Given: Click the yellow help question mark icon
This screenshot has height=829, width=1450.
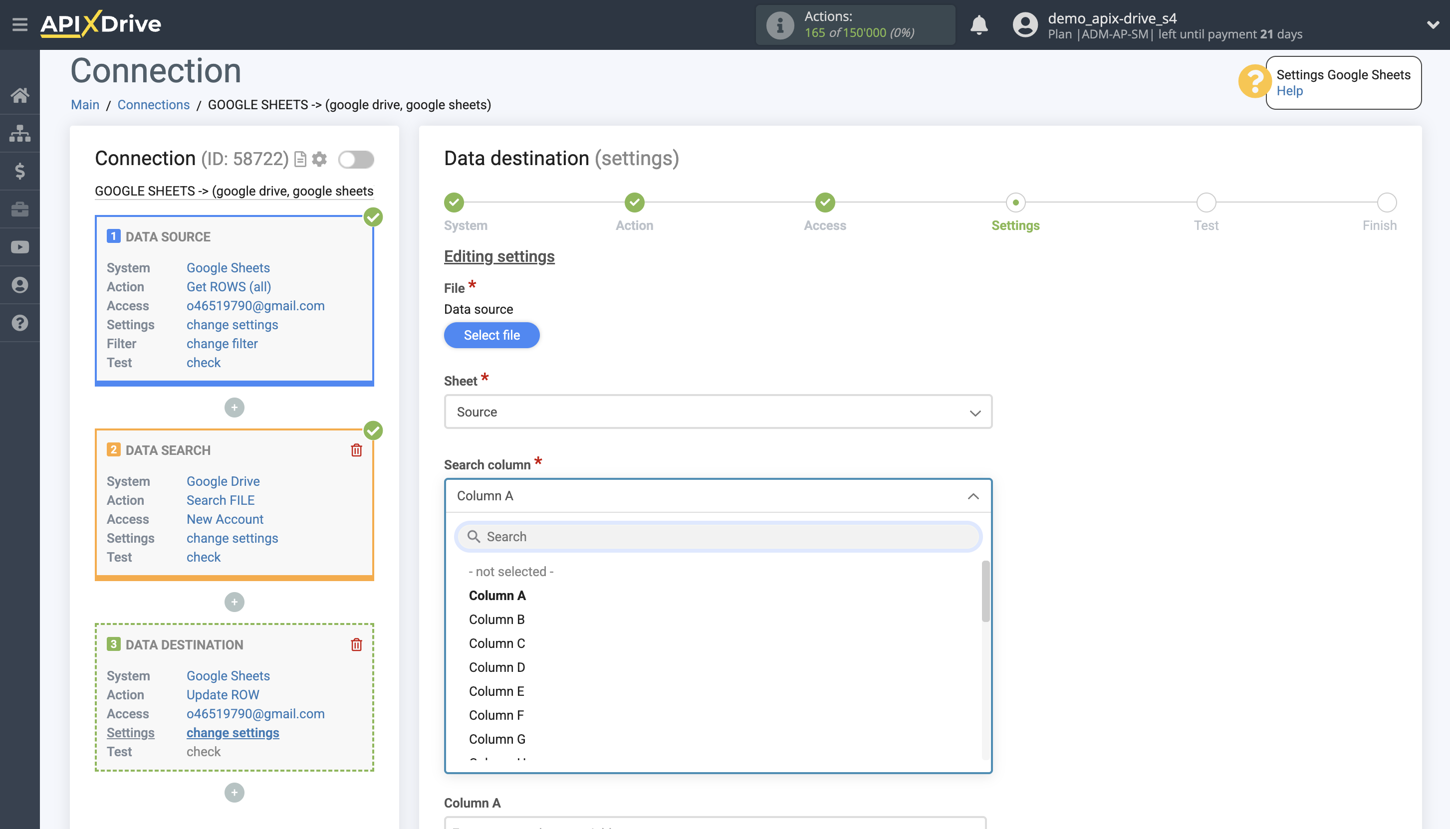Looking at the screenshot, I should pos(1254,81).
